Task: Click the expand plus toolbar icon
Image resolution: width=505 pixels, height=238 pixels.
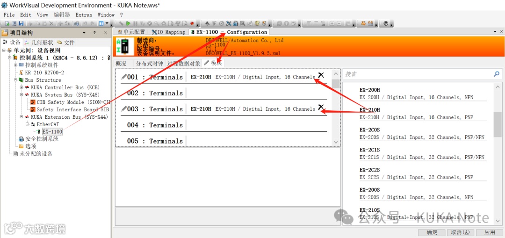Action: [332, 23]
